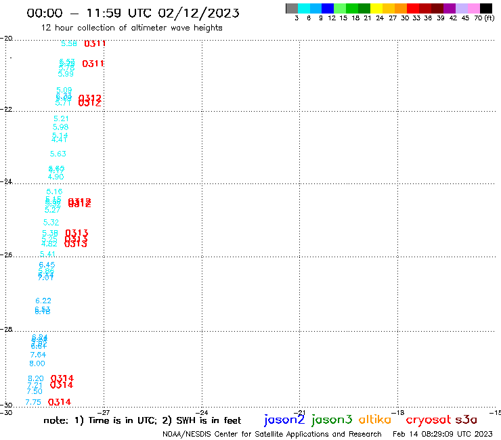
Task: Click the orange altika legend label
Action: 375,420
